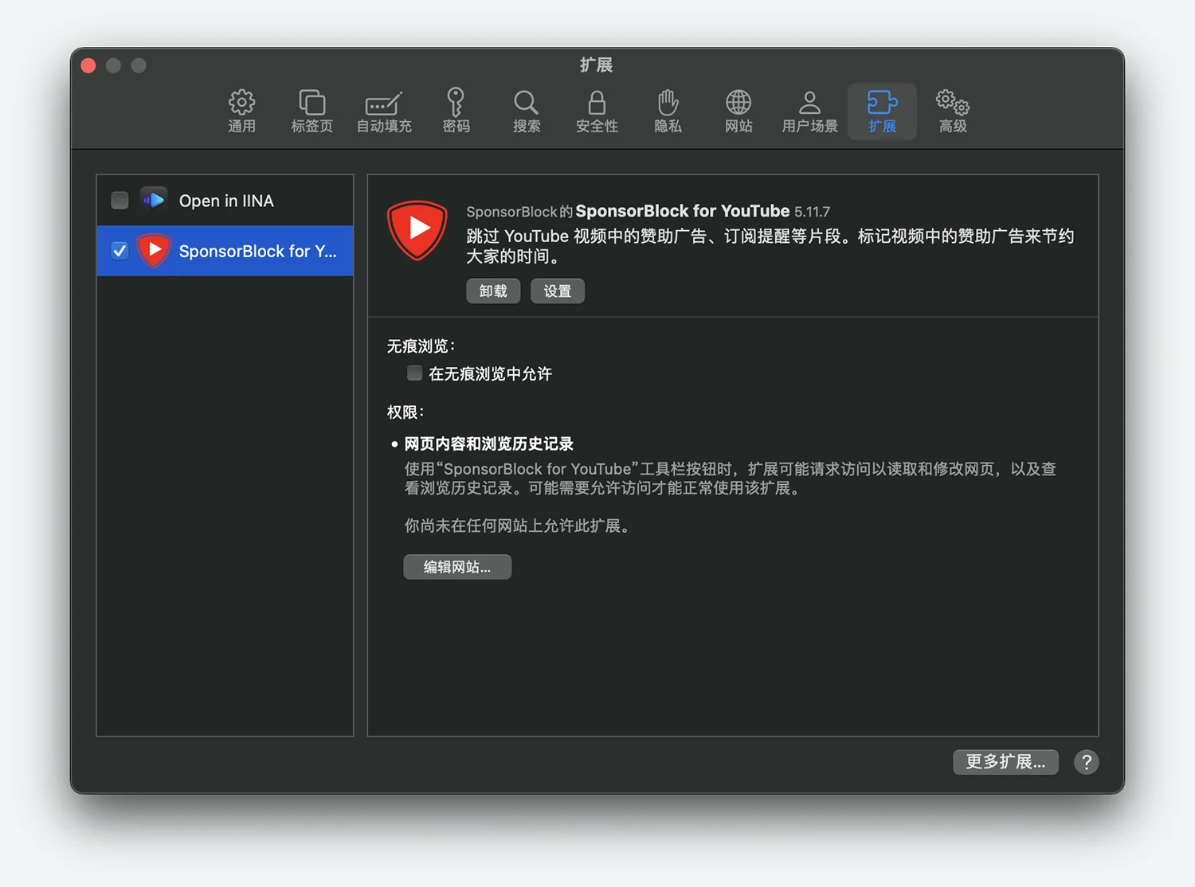1195x887 pixels.
Task: Select the SponsorBlock for Y... row label
Action: click(257, 252)
